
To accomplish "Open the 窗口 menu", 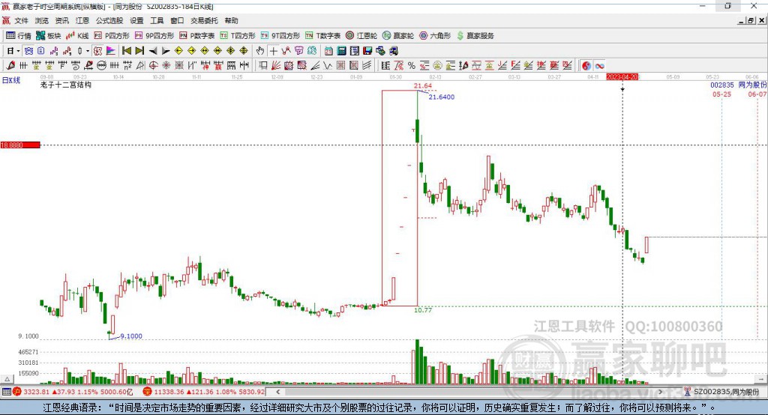I will (177, 20).
